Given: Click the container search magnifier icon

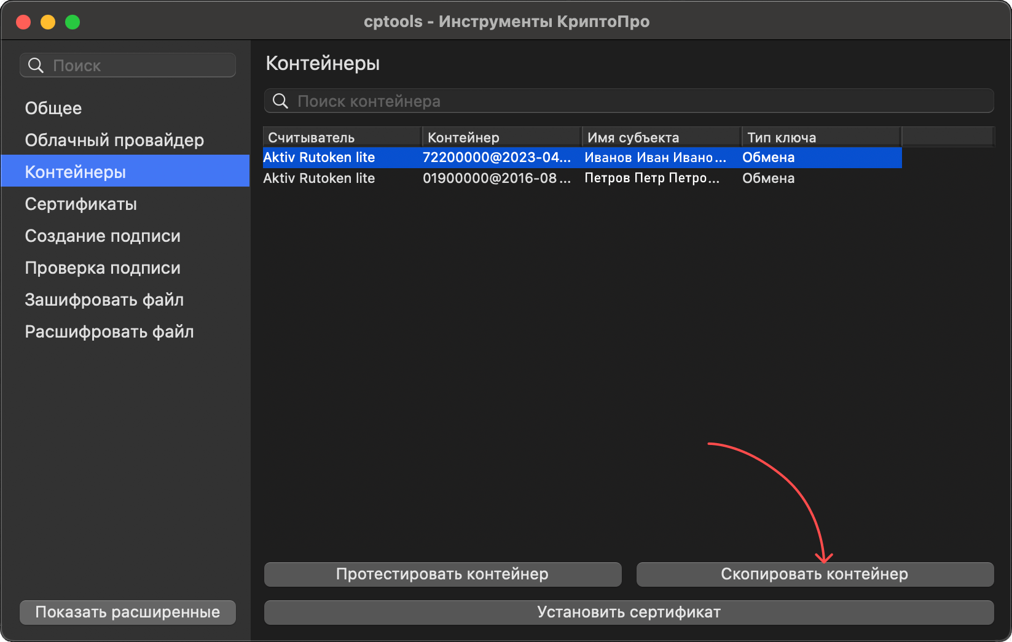Looking at the screenshot, I should pyautogui.click(x=280, y=101).
